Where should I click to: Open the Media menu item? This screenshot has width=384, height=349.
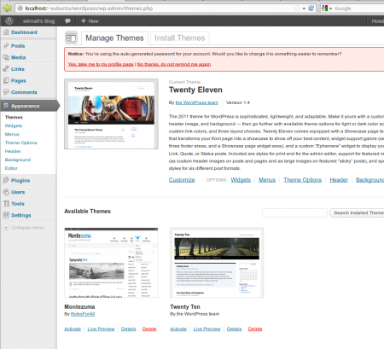click(x=19, y=57)
